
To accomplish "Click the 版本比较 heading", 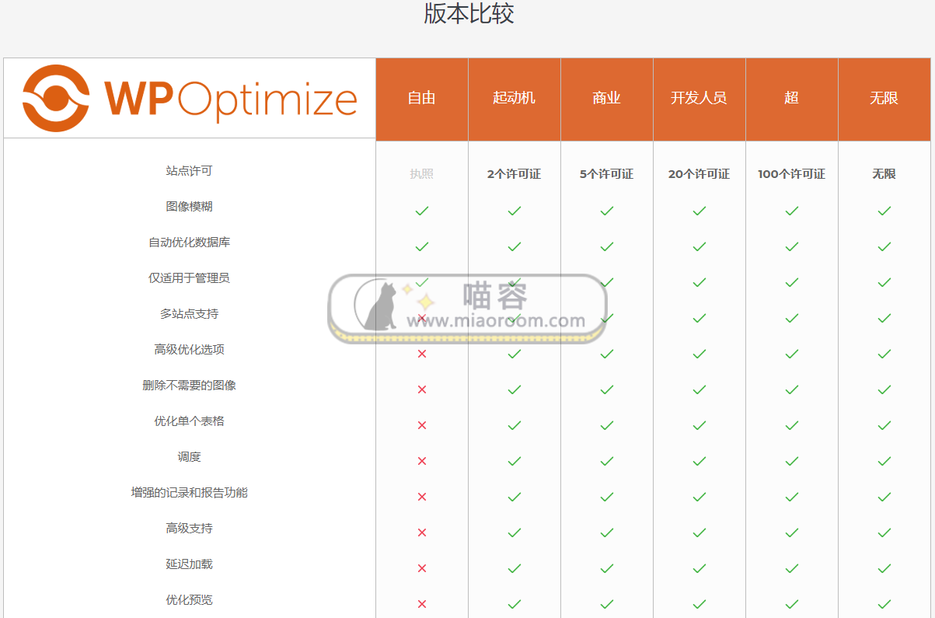I will click(x=469, y=13).
